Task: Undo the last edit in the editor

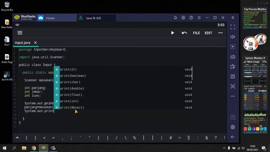Action: pos(184,33)
